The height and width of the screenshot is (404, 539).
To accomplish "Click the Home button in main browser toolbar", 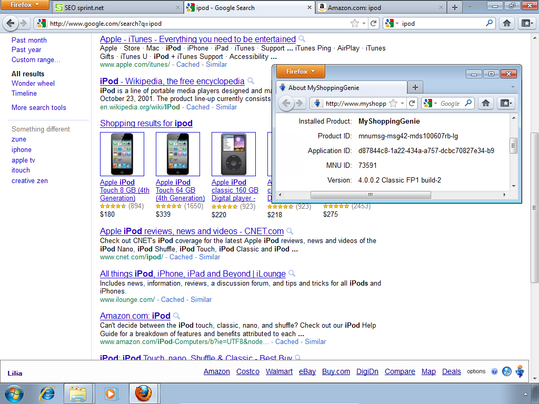I will click(x=506, y=23).
